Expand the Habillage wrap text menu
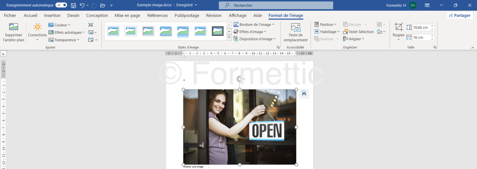Screen dimensions: 477x169 [x=327, y=32]
